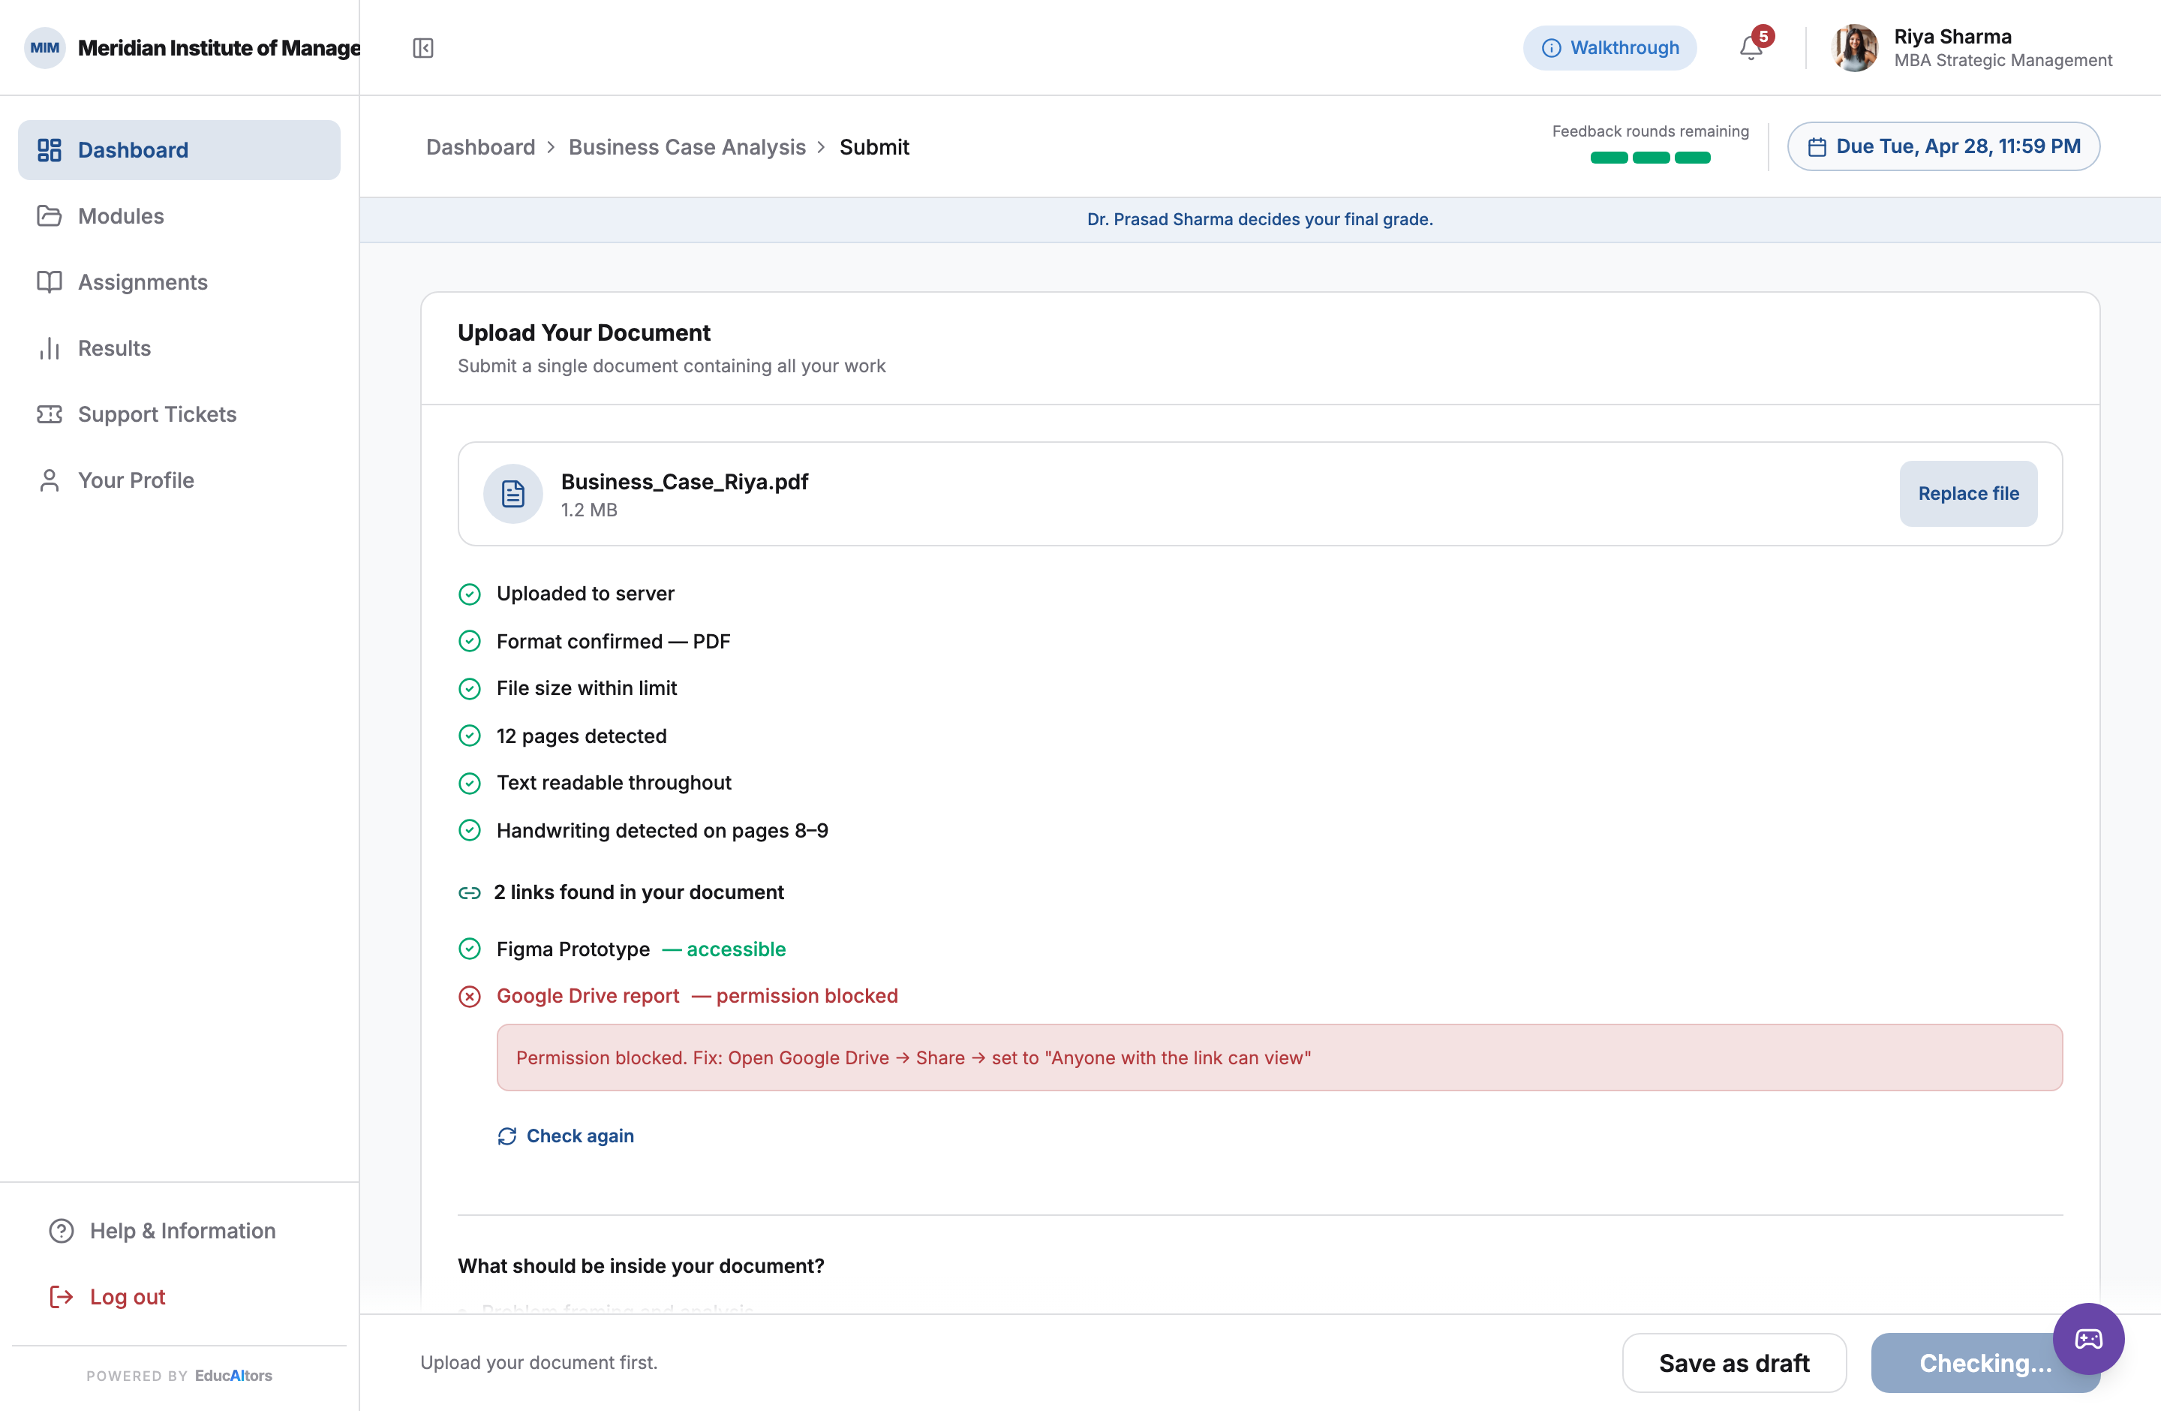The height and width of the screenshot is (1411, 2161).
Task: Click the feedback rounds remaining progress bars
Action: (1650, 158)
